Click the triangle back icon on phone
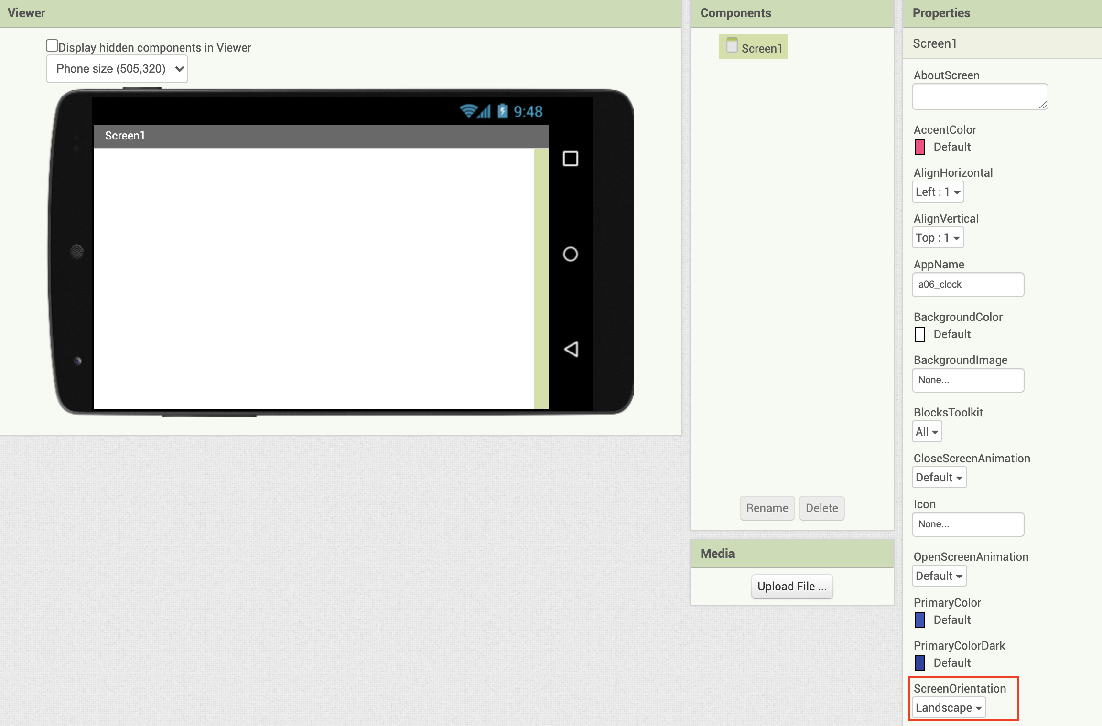 click(x=571, y=349)
